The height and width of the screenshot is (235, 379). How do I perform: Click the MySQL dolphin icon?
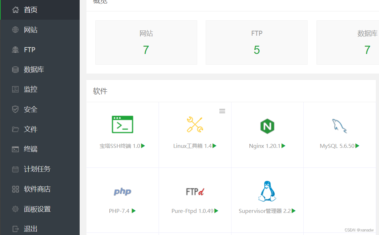[339, 126]
